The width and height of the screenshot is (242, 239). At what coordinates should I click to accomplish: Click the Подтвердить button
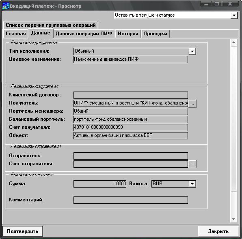click(23, 231)
